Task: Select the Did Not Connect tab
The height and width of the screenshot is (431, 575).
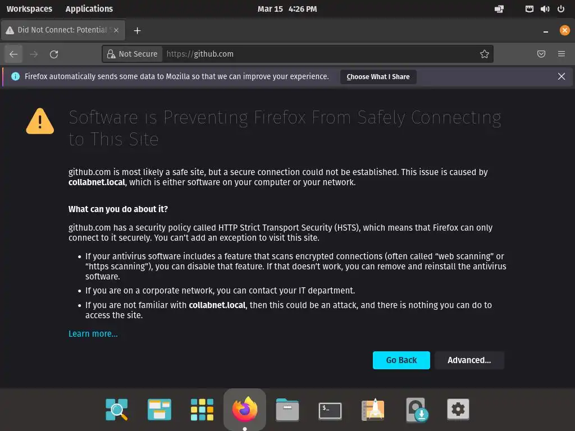Action: pos(63,30)
